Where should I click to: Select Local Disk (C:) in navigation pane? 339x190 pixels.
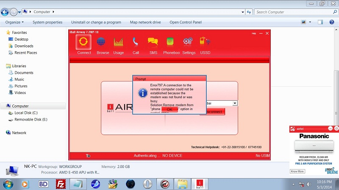click(x=26, y=113)
